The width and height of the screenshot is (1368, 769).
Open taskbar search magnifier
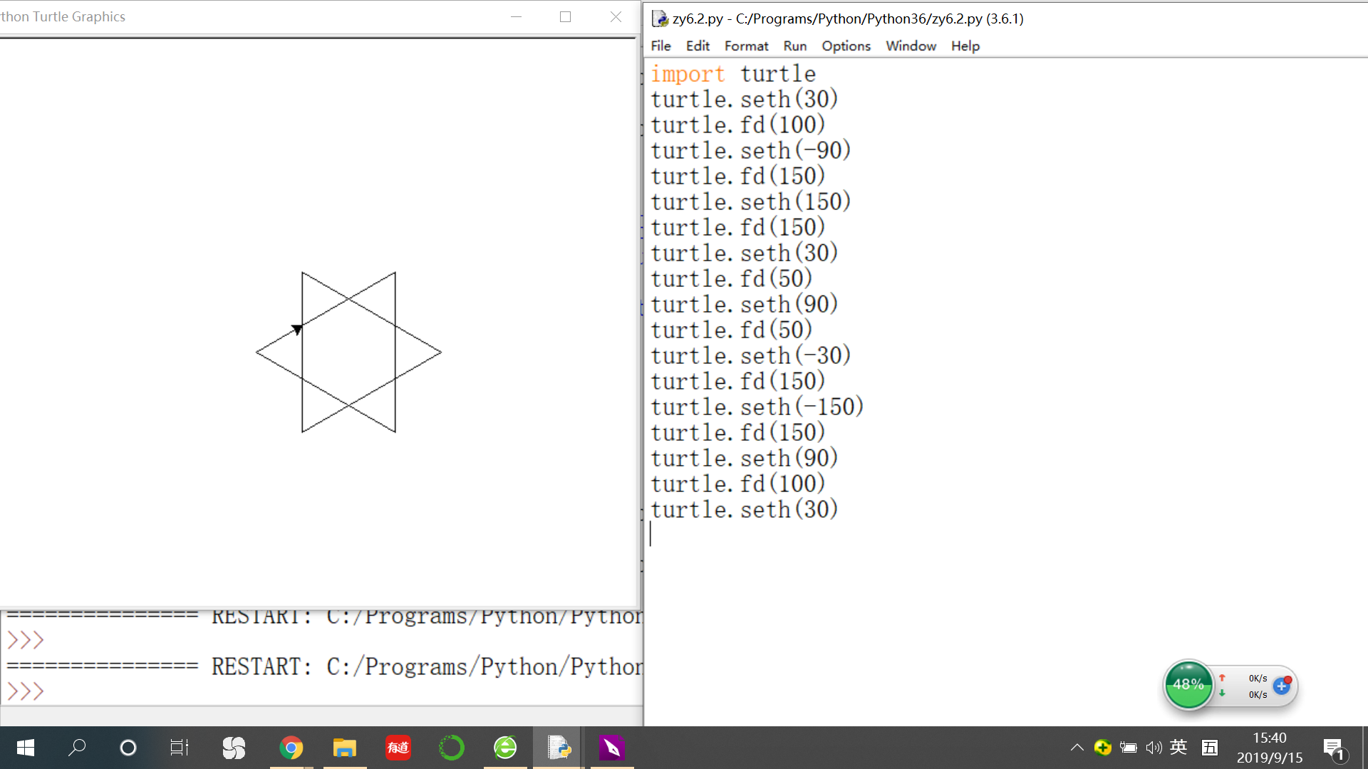click(77, 748)
